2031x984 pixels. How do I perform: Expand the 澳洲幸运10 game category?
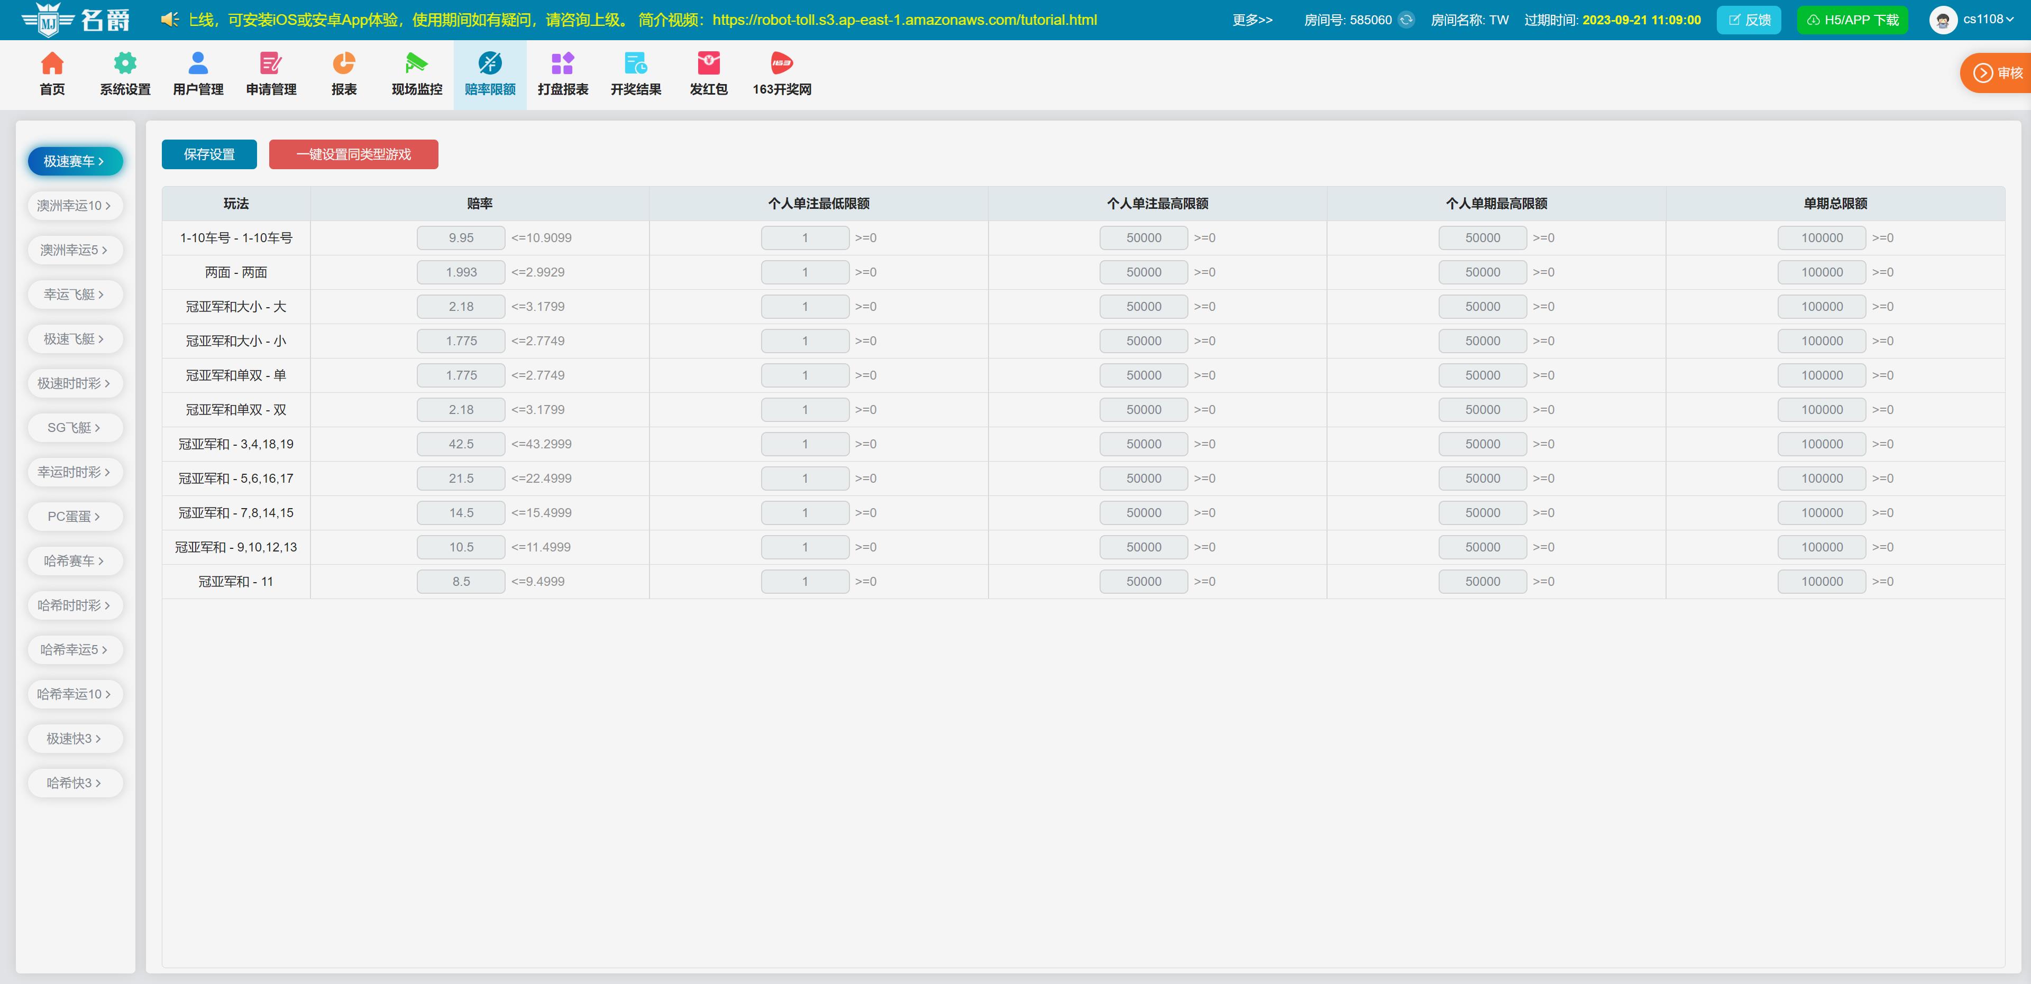click(x=74, y=206)
